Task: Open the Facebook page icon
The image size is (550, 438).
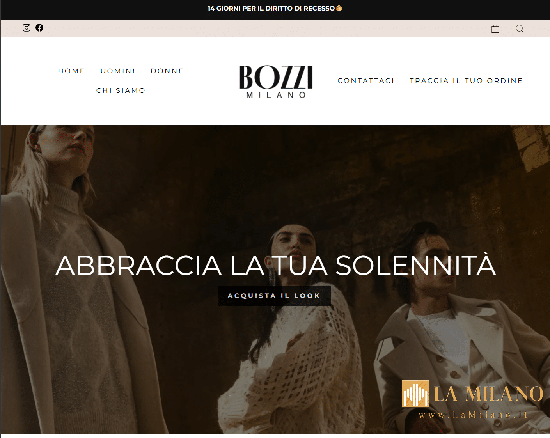Action: tap(39, 28)
